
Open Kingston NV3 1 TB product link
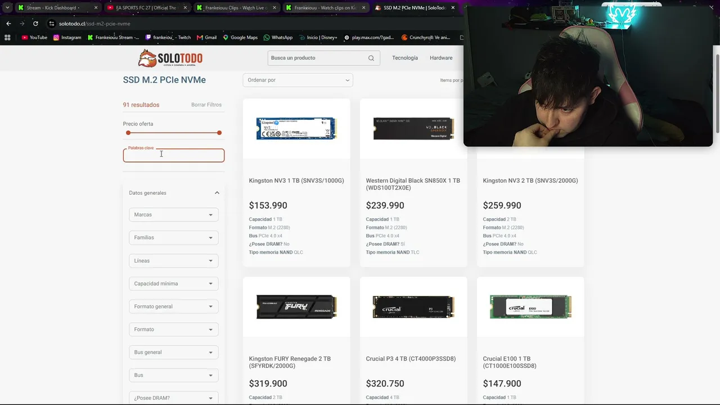pyautogui.click(x=296, y=181)
